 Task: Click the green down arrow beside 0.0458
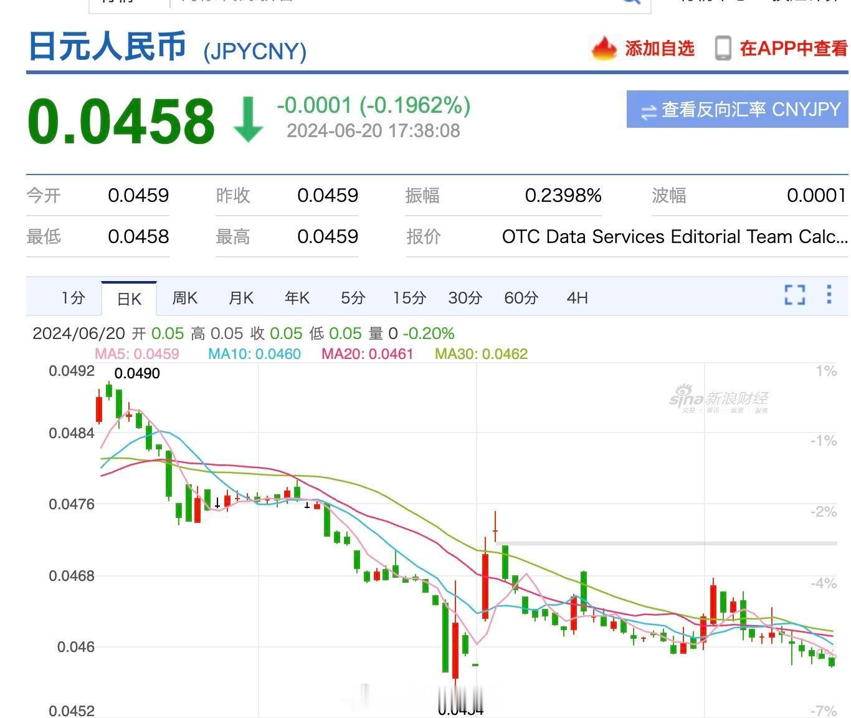click(x=248, y=119)
